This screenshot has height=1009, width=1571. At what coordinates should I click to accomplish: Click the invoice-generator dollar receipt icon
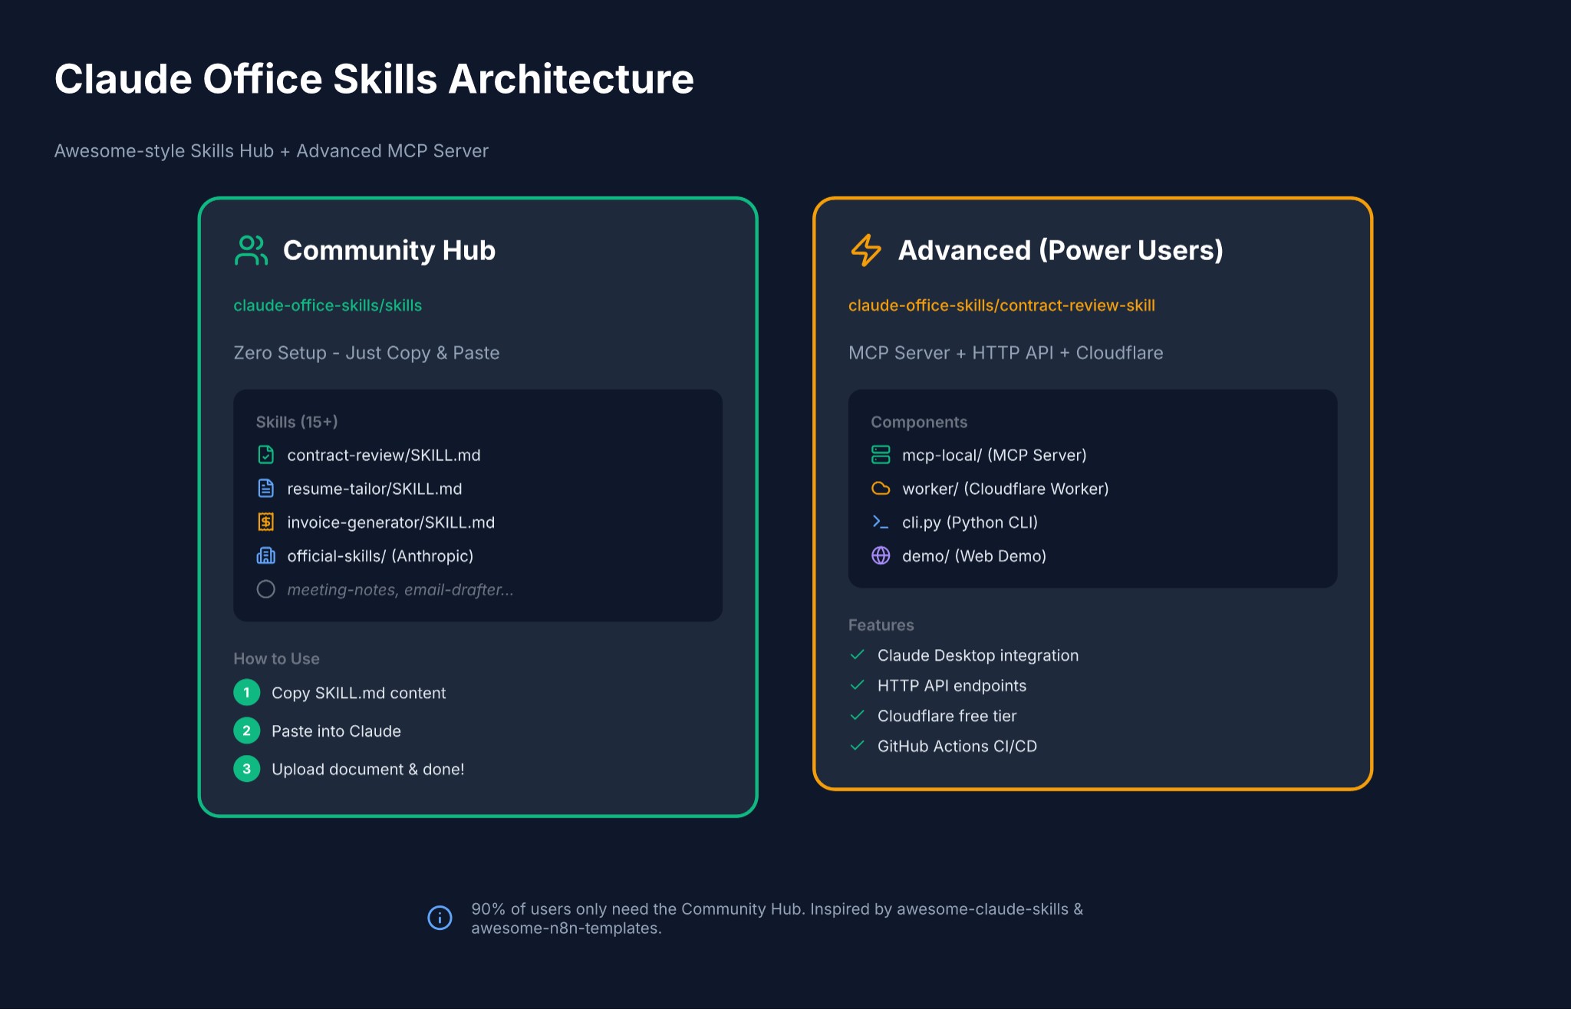265,523
